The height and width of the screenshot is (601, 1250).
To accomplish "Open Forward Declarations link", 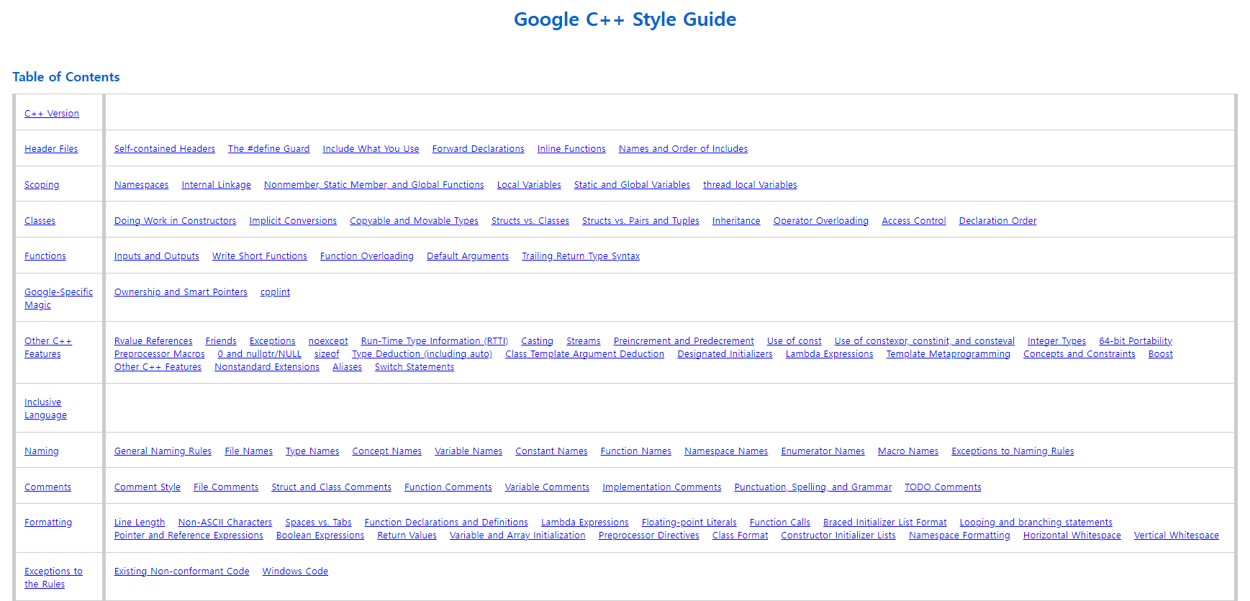I will coord(479,149).
